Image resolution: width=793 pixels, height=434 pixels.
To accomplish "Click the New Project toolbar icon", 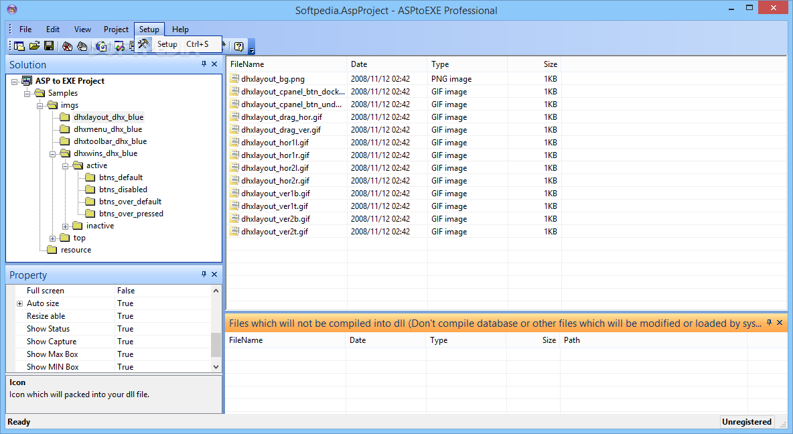I will click(19, 46).
